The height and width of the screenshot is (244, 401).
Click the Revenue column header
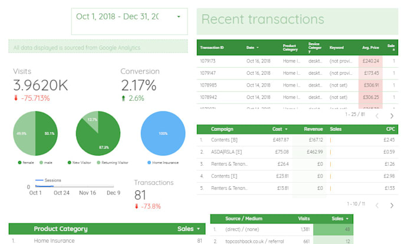click(x=313, y=129)
